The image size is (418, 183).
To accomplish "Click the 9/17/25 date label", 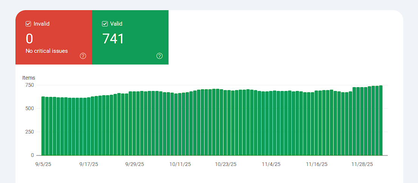I will [x=89, y=165].
